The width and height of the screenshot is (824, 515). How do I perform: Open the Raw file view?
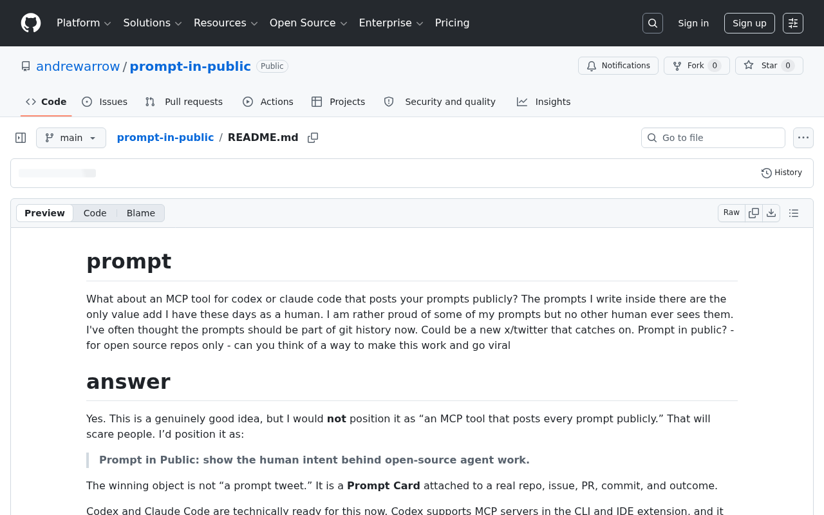(x=731, y=213)
